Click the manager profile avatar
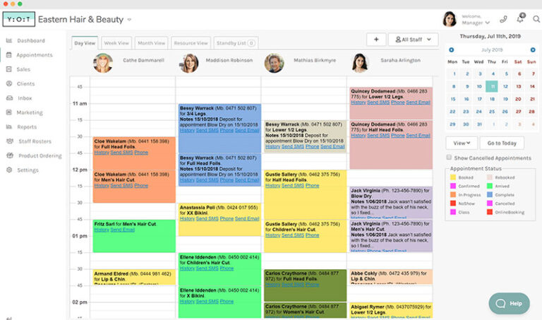The width and height of the screenshot is (542, 320). click(x=450, y=19)
